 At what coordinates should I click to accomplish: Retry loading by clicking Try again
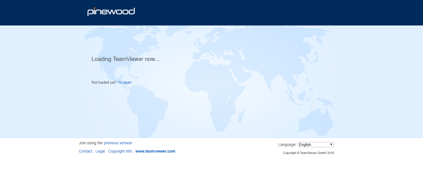(125, 82)
